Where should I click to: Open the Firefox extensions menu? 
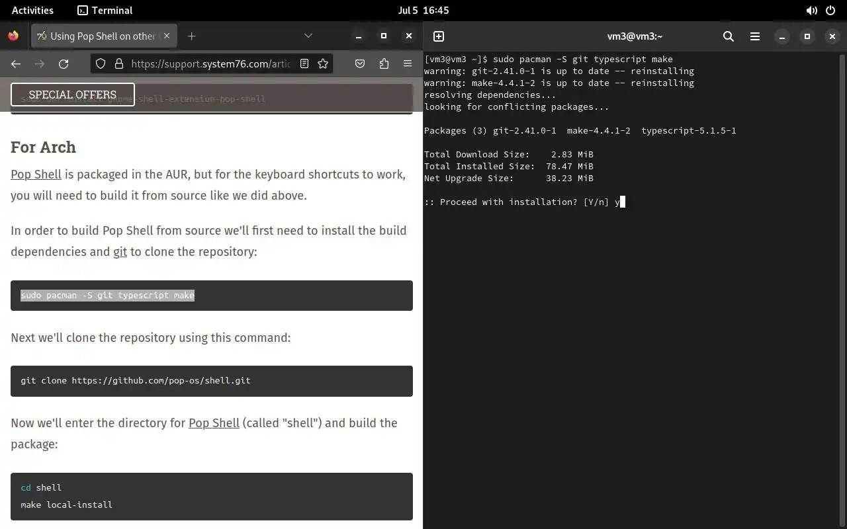[x=384, y=63]
